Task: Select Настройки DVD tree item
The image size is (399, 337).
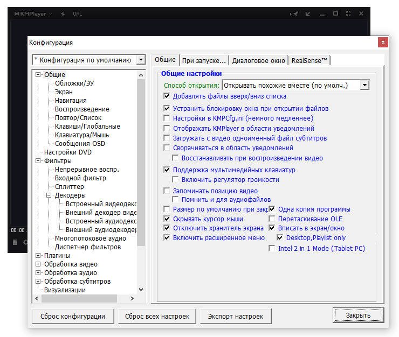Action: [68, 152]
